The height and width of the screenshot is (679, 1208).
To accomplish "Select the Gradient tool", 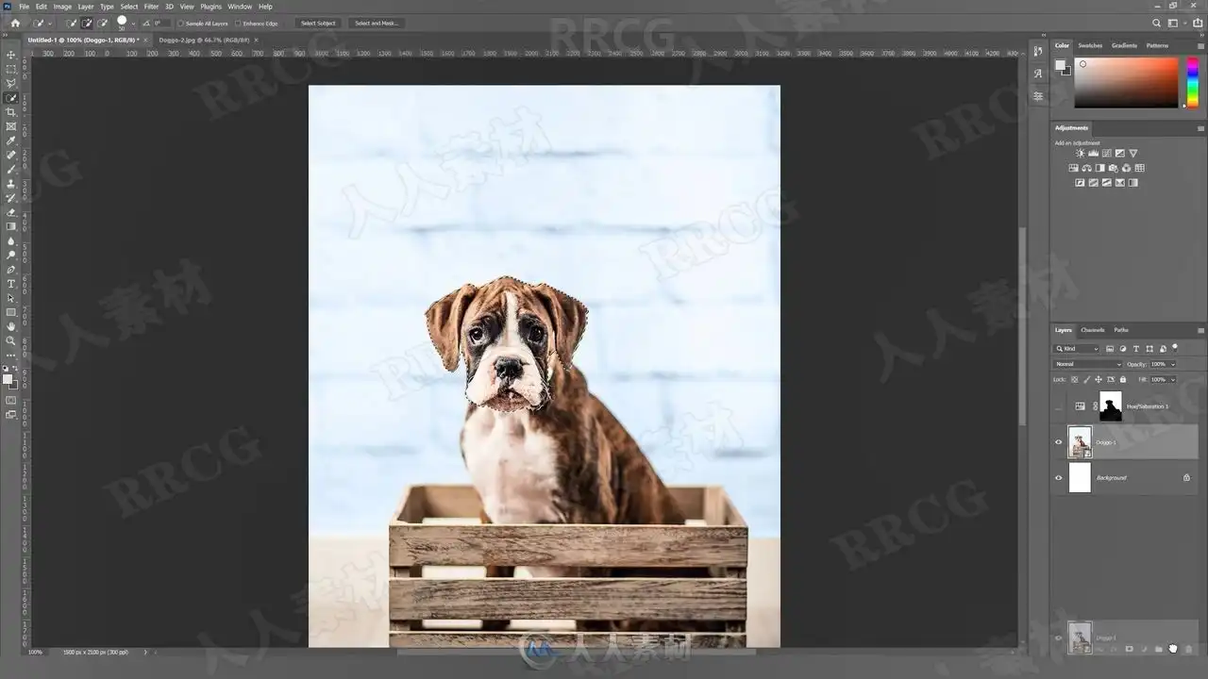I will coord(11,226).
